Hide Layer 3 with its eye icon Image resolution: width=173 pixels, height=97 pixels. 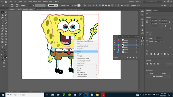tap(115, 45)
